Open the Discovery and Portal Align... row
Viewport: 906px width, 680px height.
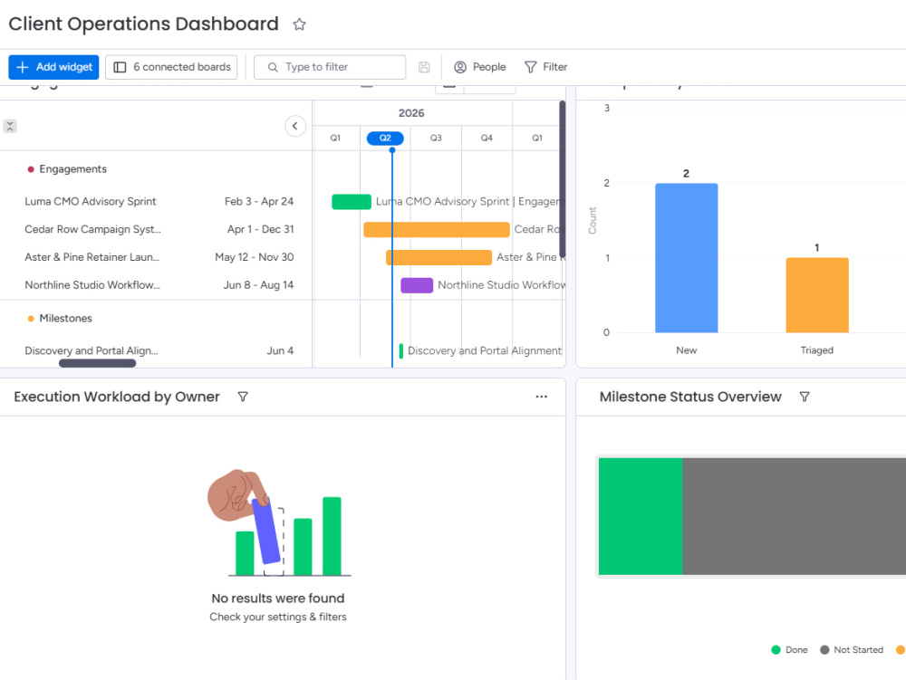click(91, 350)
